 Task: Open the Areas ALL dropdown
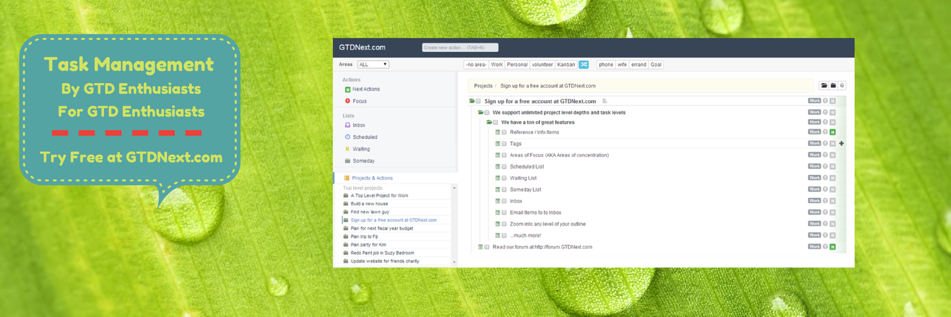point(373,65)
